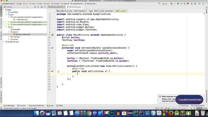
Task: Click tool window toggle icon in status bar corner
Action: coord(1,108)
